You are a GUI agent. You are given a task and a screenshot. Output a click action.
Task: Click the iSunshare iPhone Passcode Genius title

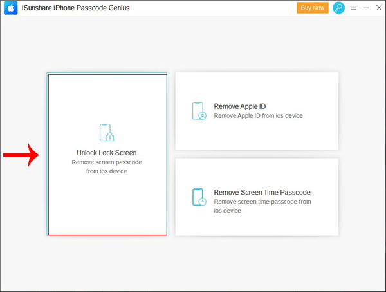tap(75, 8)
